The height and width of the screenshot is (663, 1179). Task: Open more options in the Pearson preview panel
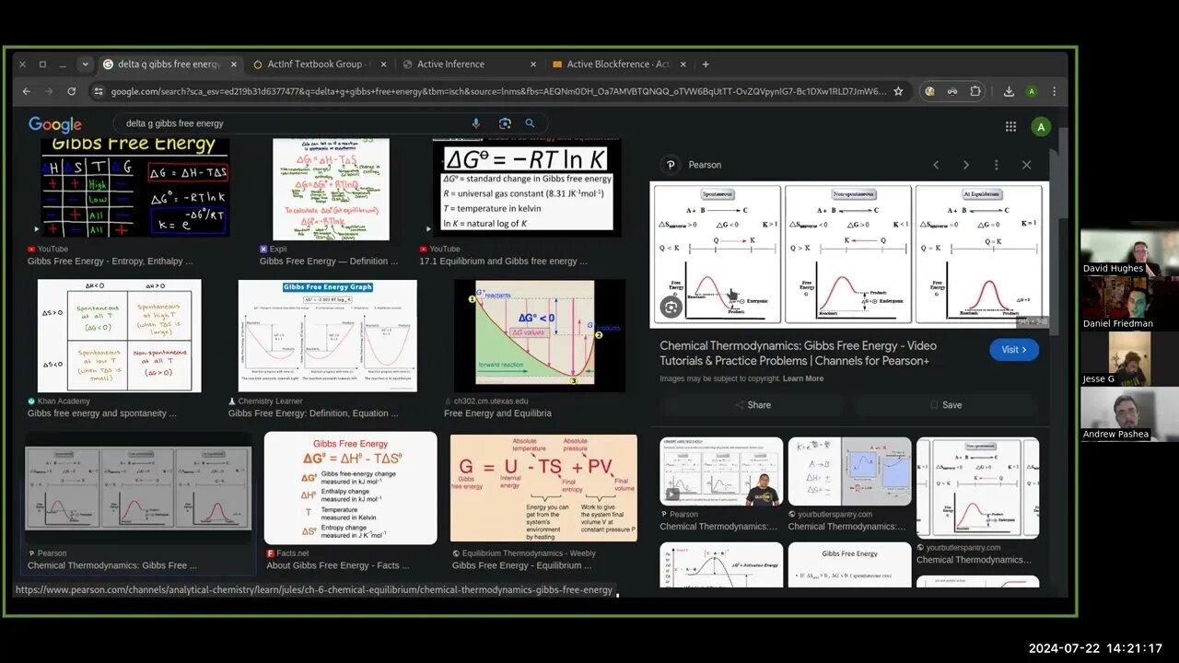(996, 165)
